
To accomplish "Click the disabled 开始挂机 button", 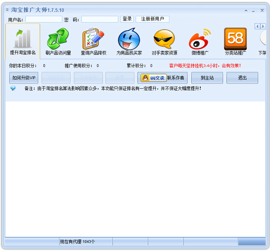I will [x=88, y=78].
